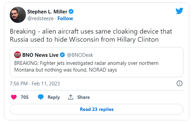Click the blue reply bubble icon
This screenshot has width=193, height=124.
pyautogui.click(x=41, y=97)
